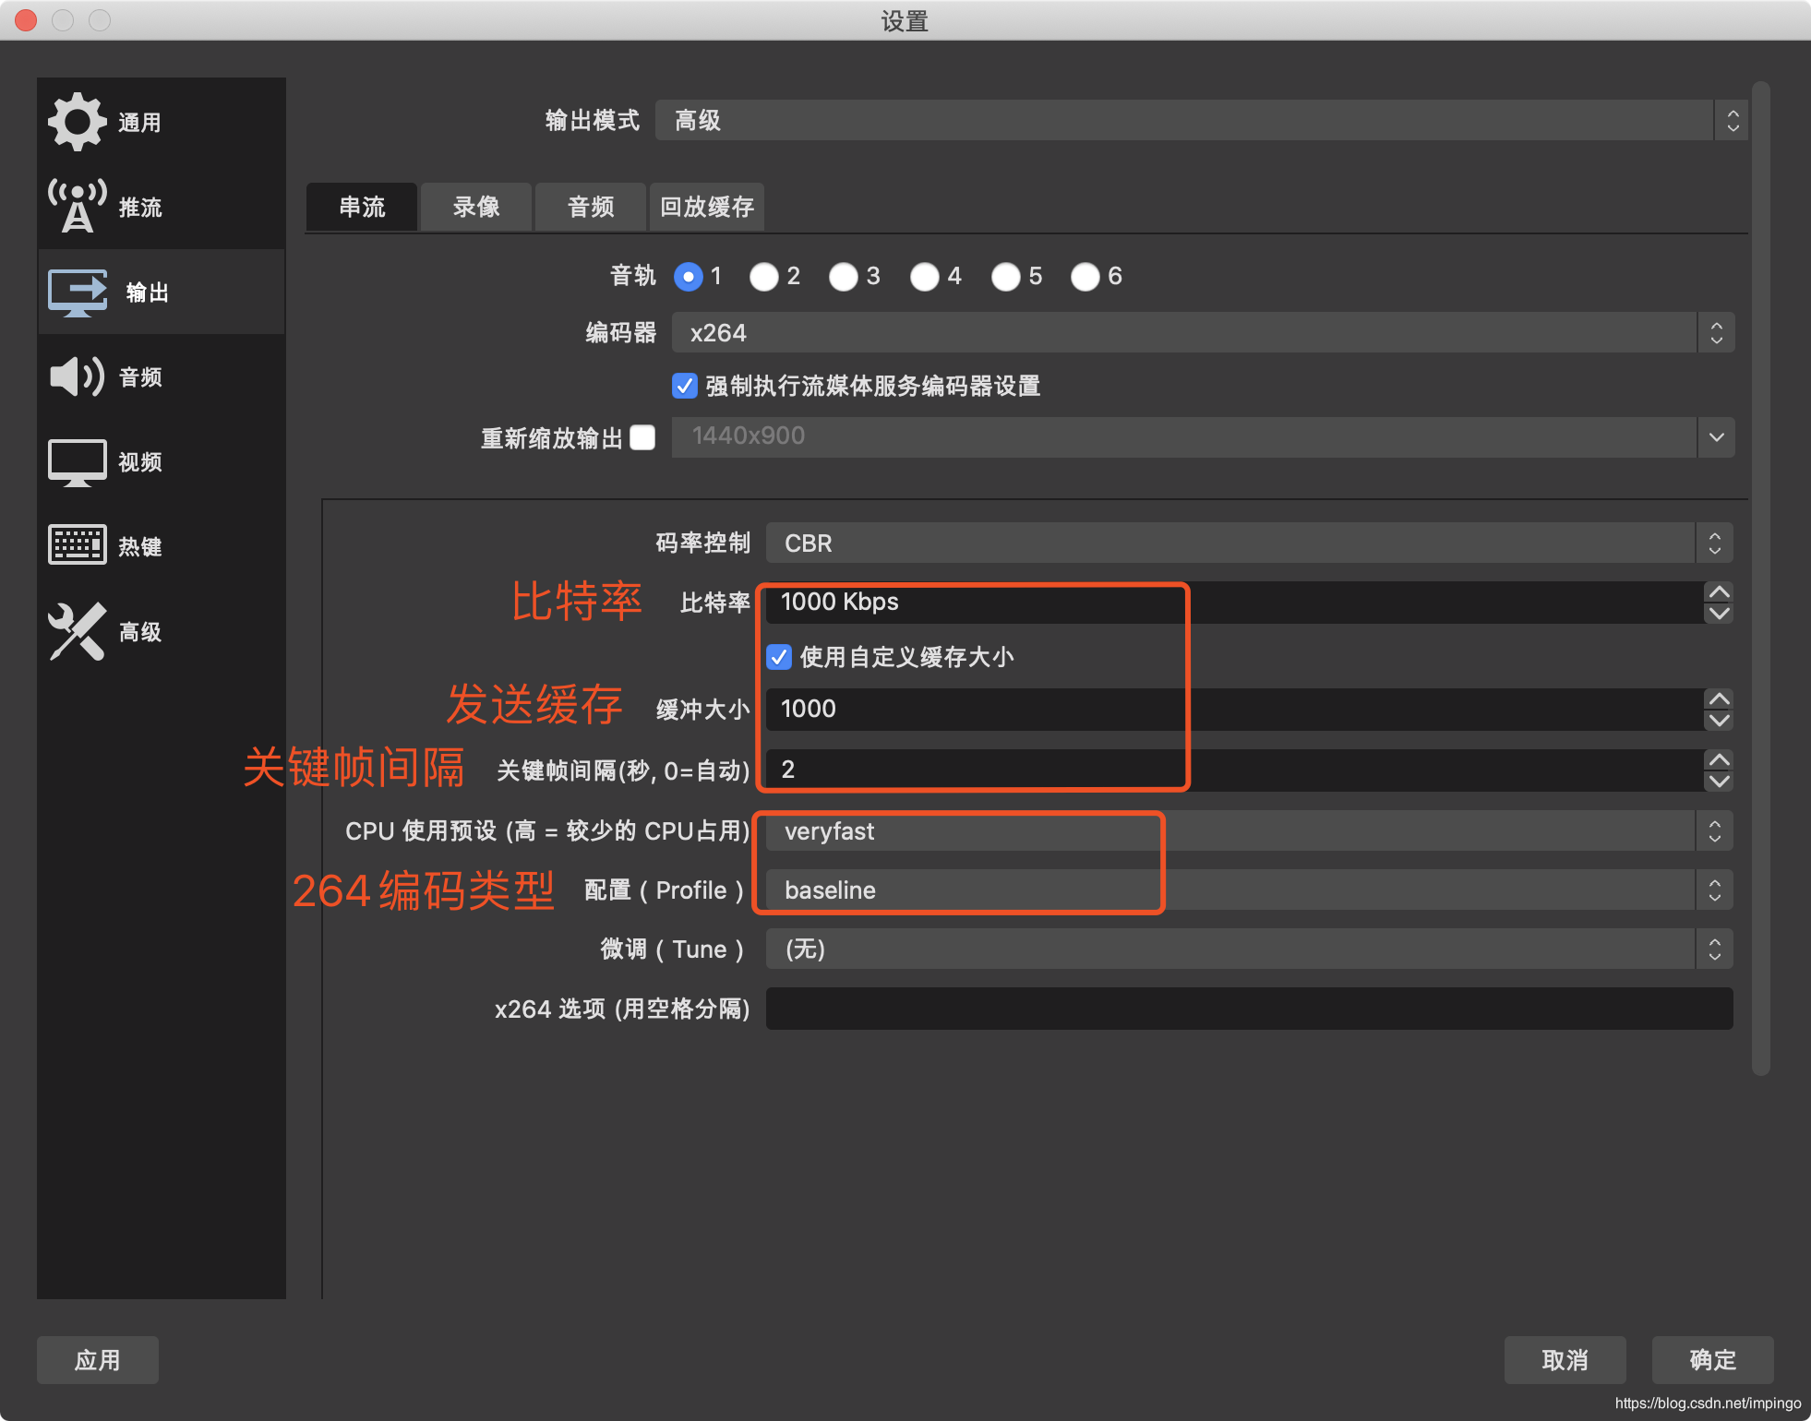Select Output monitor arrow icon
Screen dimensions: 1811x1421
pos(78,292)
